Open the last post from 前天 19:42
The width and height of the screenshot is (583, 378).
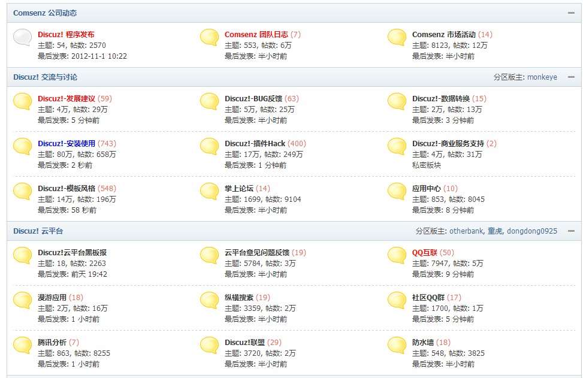click(89, 274)
